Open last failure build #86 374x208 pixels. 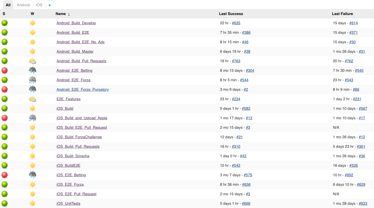(356, 89)
